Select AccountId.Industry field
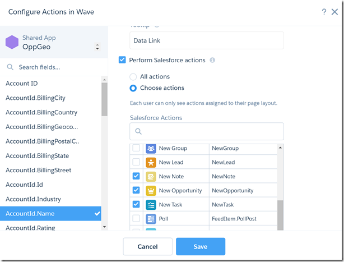Screen dimensions: 344x262 tap(50, 199)
